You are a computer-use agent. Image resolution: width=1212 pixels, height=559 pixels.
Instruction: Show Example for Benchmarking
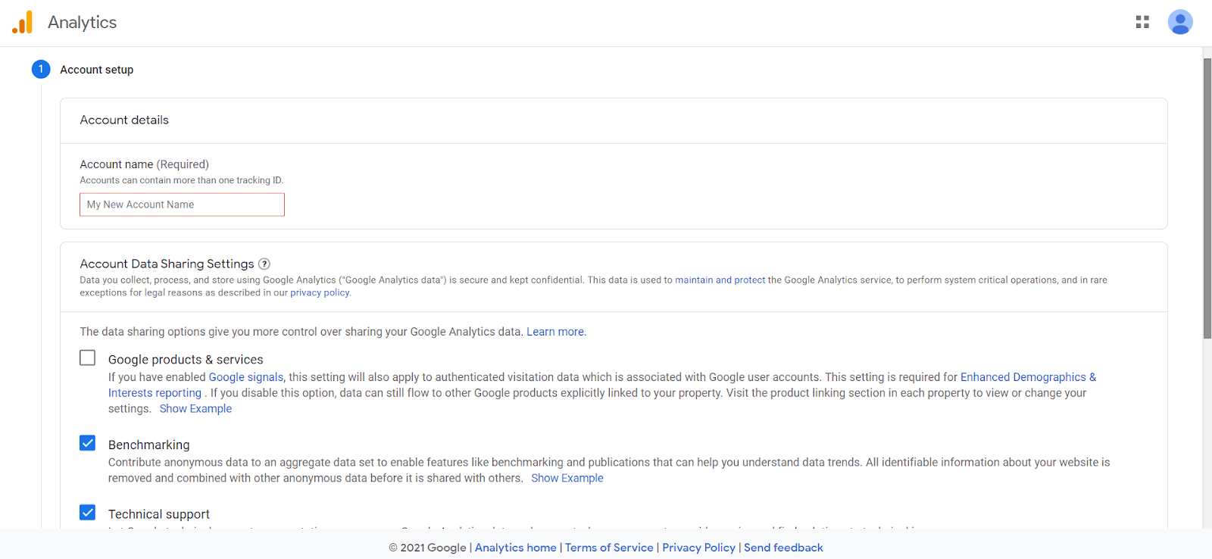(567, 479)
